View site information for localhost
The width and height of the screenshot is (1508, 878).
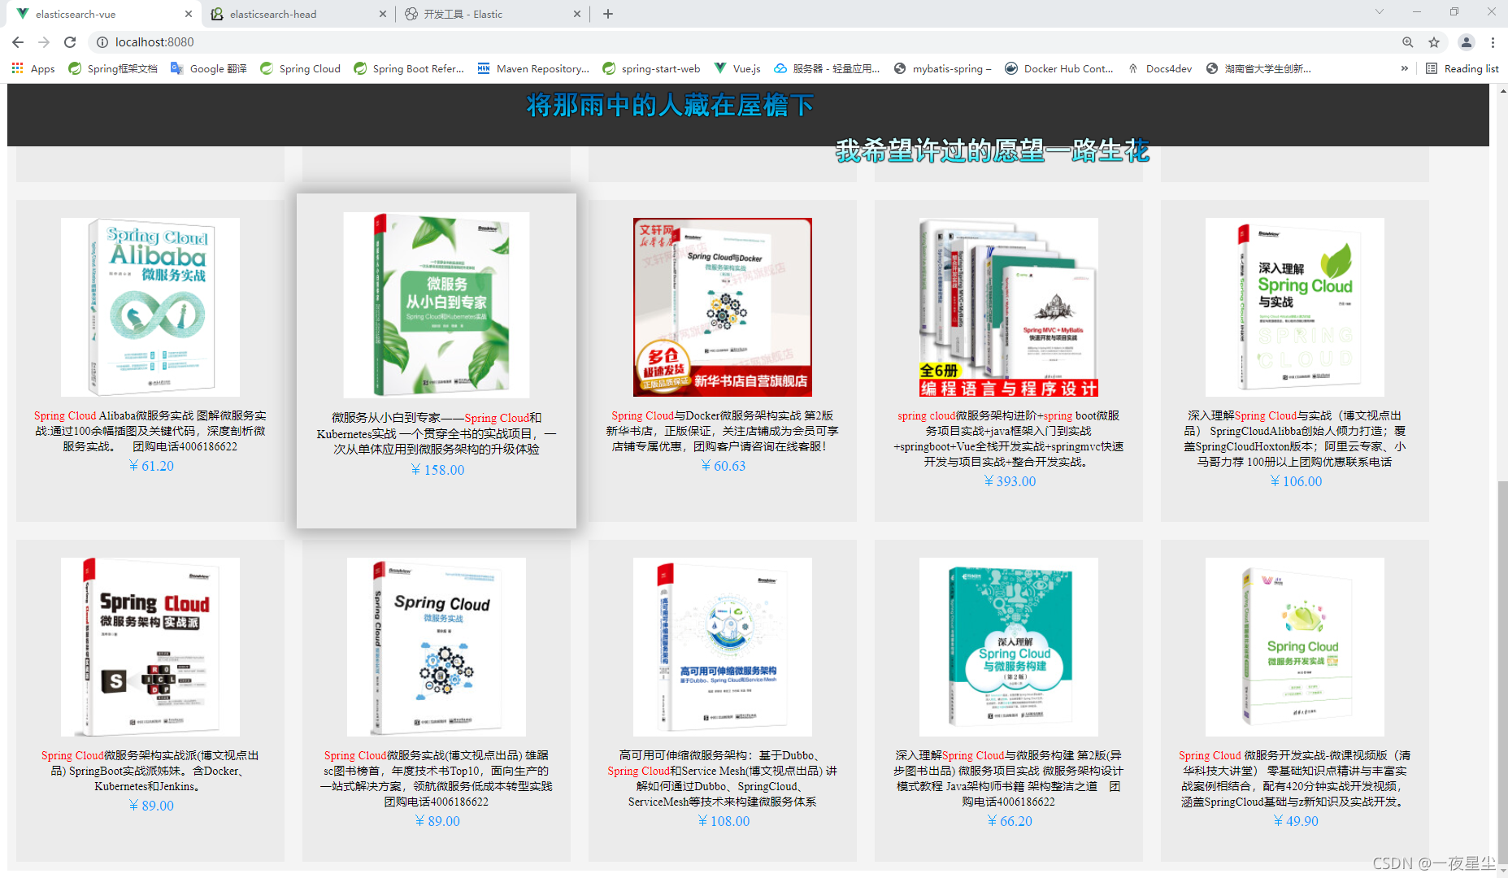pyautogui.click(x=102, y=42)
